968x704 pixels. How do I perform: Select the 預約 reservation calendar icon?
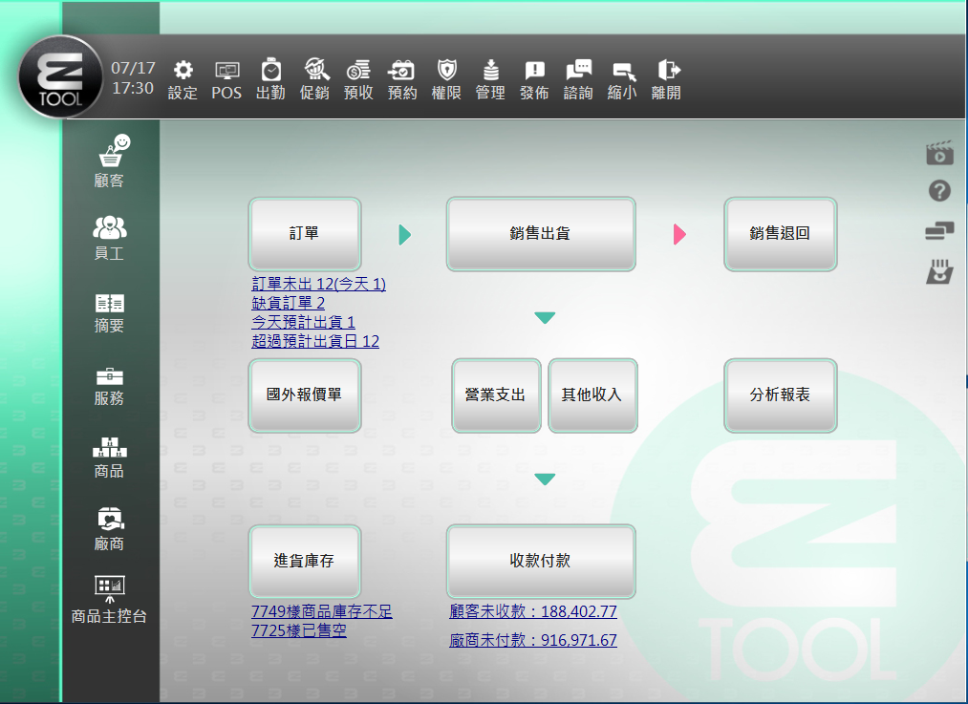pos(402,79)
